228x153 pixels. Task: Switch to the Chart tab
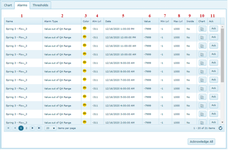point(8,5)
